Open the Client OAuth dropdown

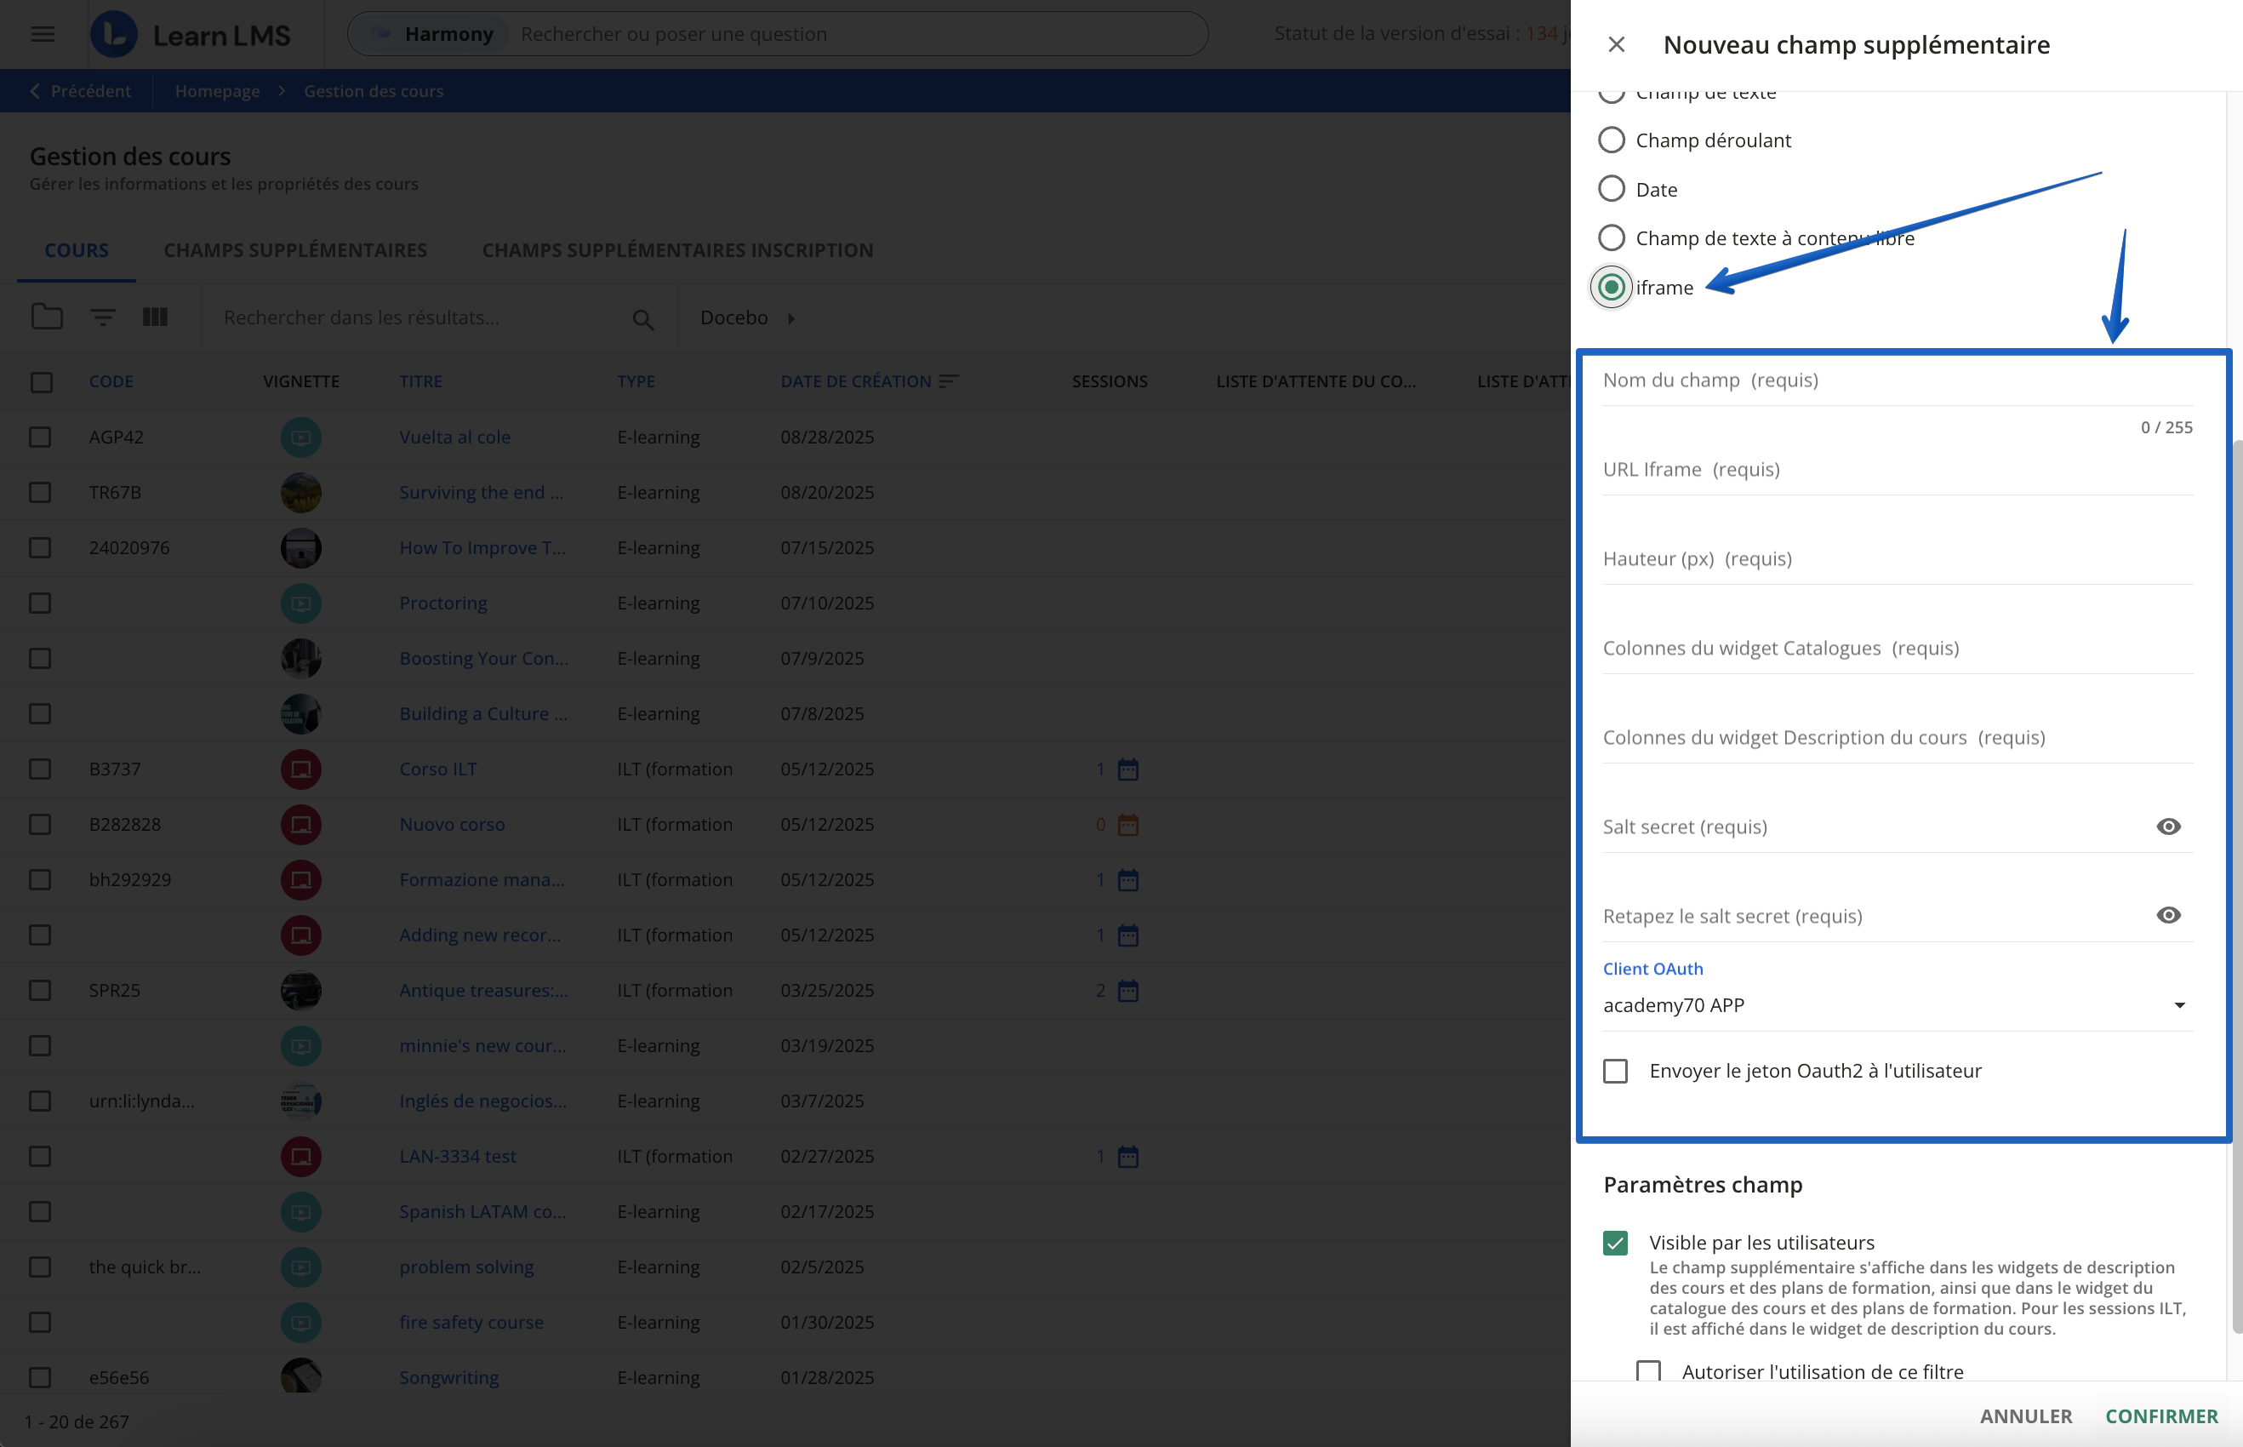coord(1896,1005)
